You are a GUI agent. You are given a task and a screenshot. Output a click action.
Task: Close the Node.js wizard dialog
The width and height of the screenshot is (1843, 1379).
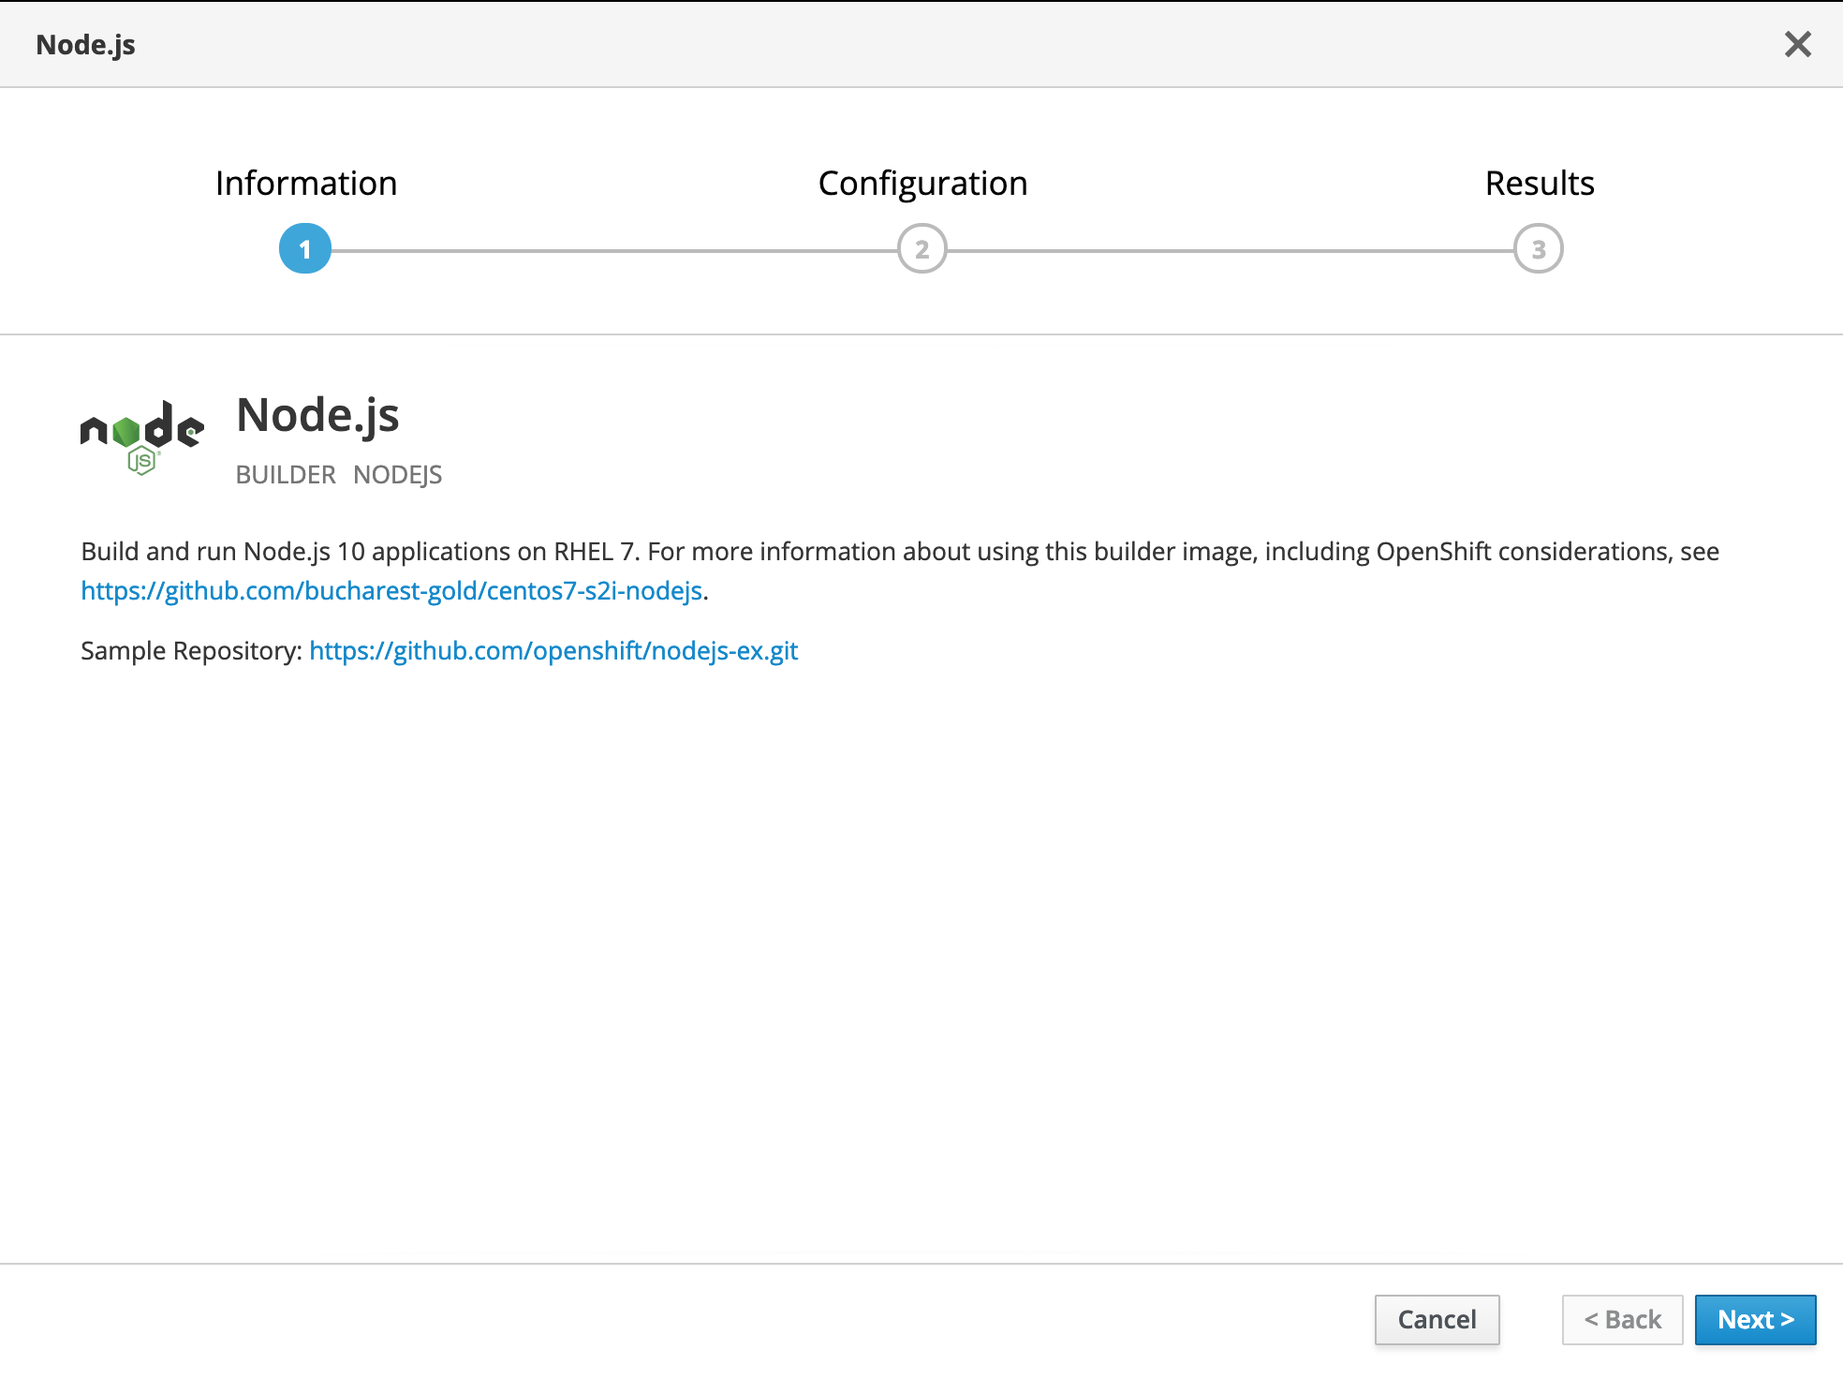[x=1797, y=44]
